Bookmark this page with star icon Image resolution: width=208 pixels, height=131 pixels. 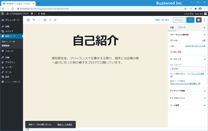click(x=185, y=9)
